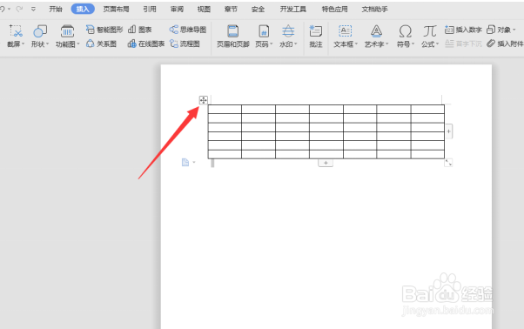Insert a 批注 comment

point(316,37)
